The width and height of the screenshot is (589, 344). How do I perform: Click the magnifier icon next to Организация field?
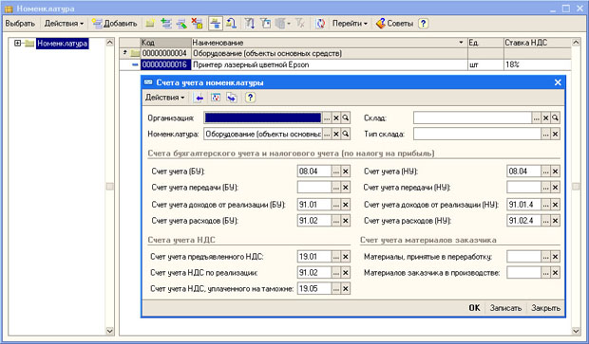tap(346, 118)
